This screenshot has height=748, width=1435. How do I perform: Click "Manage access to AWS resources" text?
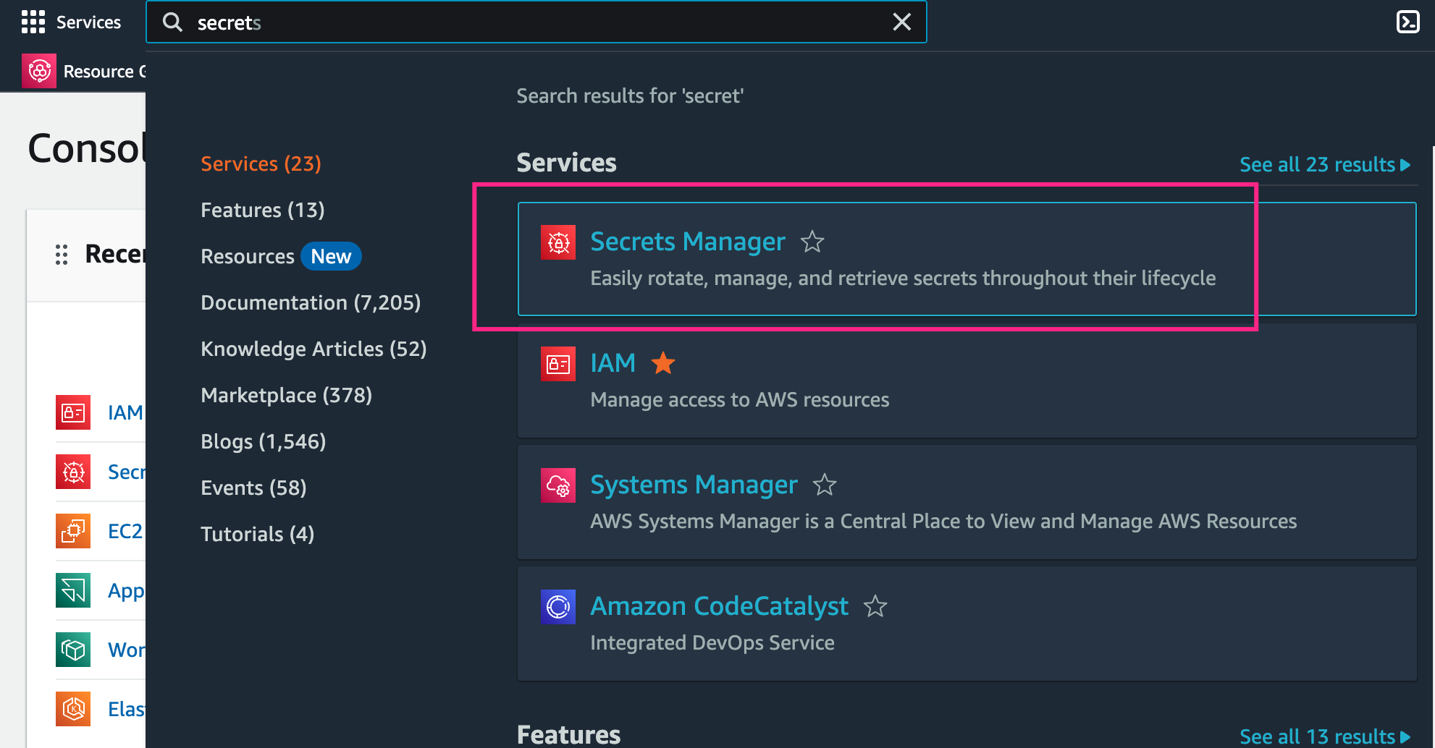click(739, 400)
